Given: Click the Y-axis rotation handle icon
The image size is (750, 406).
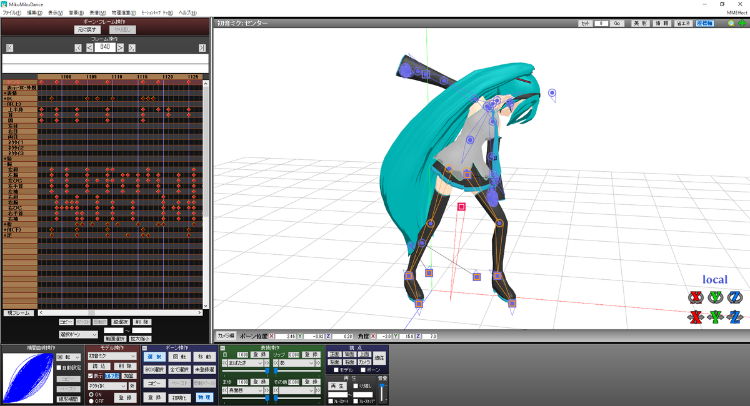Looking at the screenshot, I should click(716, 297).
